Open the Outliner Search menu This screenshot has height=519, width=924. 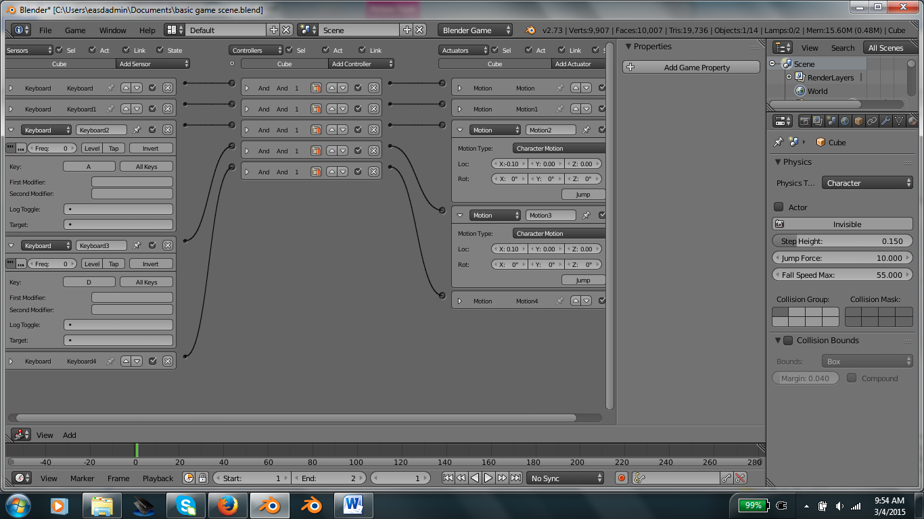(843, 47)
